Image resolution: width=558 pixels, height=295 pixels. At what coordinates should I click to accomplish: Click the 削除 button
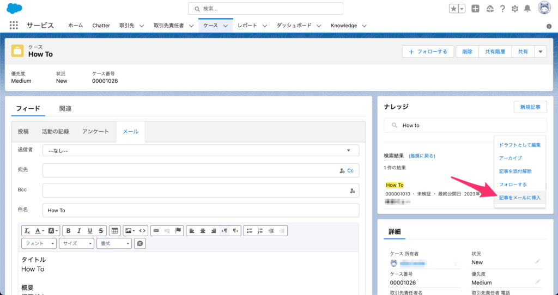point(467,52)
